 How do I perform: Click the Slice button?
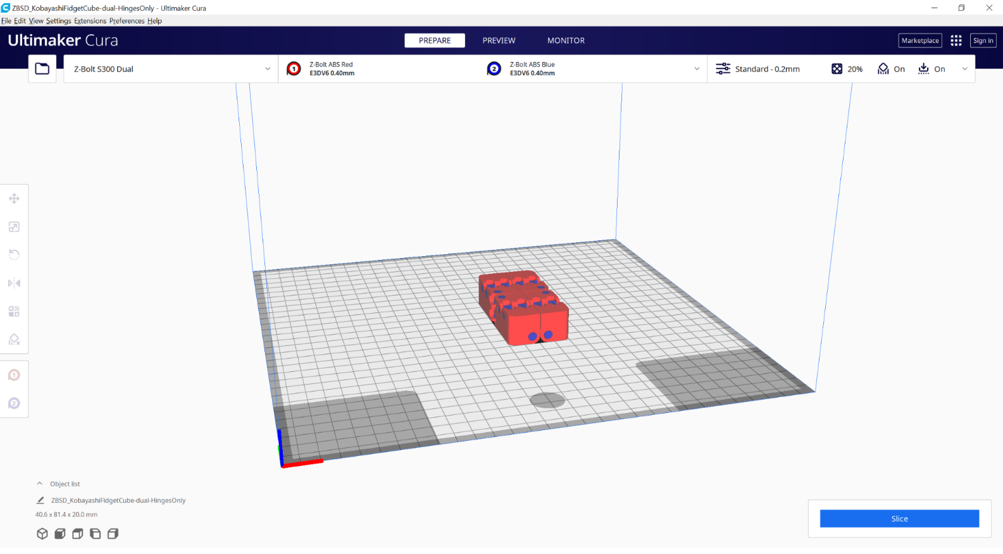coord(899,519)
